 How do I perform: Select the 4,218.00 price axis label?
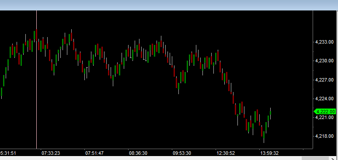(x=324, y=136)
